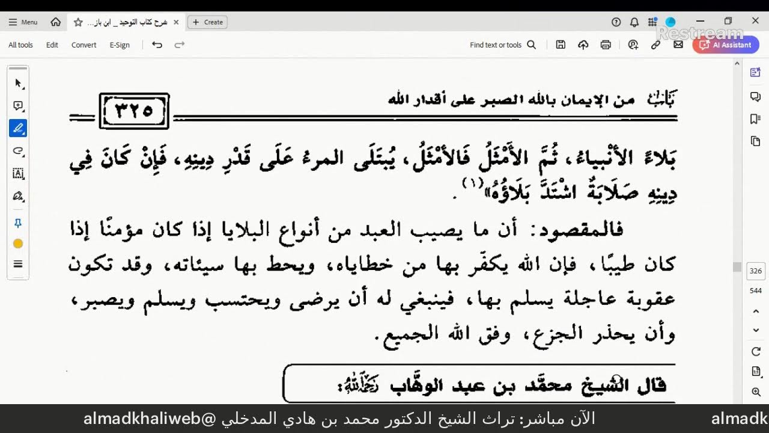
Task: Select the Fill and sign pen tool
Action: (x=18, y=197)
